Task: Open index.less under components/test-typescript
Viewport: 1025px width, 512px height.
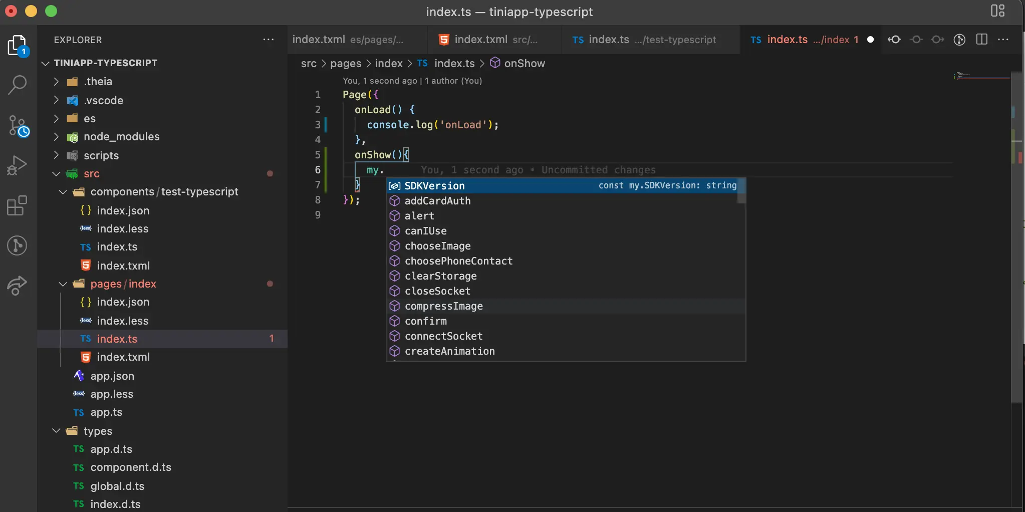Action: [162, 228]
